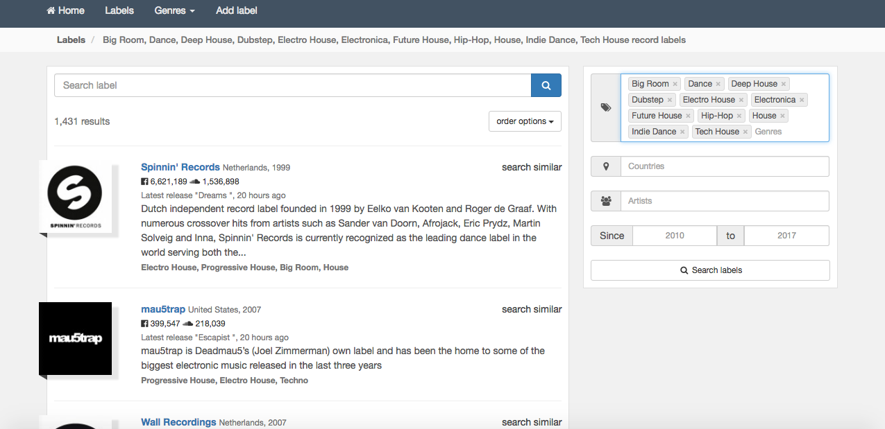Remove the Tech House genre tag
Viewport: 885px width, 429px height.
point(745,132)
